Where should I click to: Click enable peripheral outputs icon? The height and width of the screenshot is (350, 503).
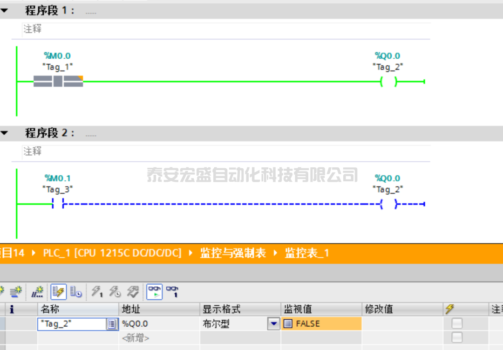[133, 292]
